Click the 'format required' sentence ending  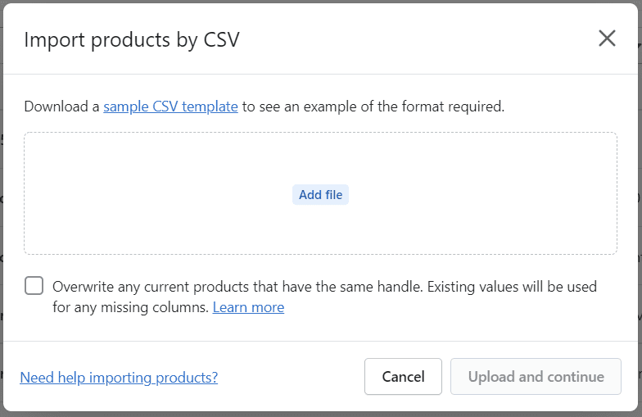click(x=453, y=107)
